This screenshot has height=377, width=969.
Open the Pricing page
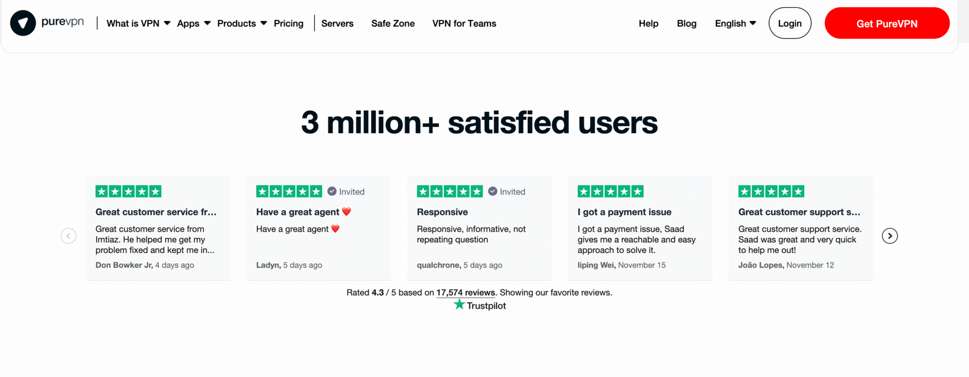pos(288,24)
